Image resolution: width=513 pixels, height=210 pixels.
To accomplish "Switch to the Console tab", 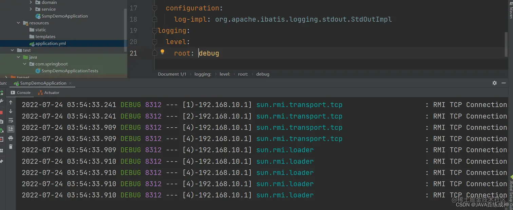I will pyautogui.click(x=20, y=92).
